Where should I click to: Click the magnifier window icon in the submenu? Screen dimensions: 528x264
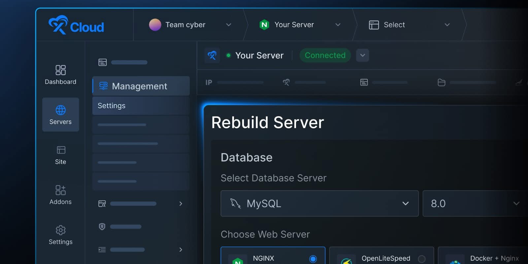[102, 204]
